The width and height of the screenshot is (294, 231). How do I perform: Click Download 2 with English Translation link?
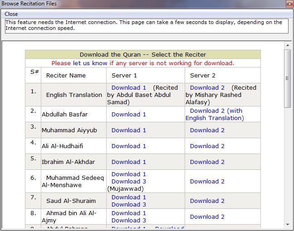(215, 115)
